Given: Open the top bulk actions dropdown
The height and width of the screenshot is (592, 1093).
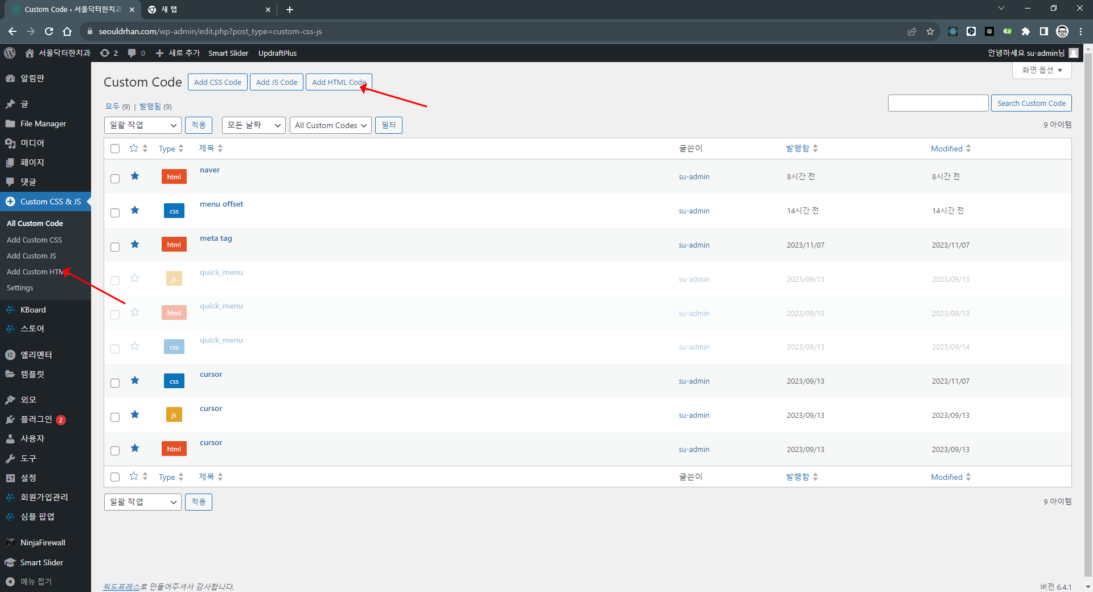Looking at the screenshot, I should click(x=142, y=125).
